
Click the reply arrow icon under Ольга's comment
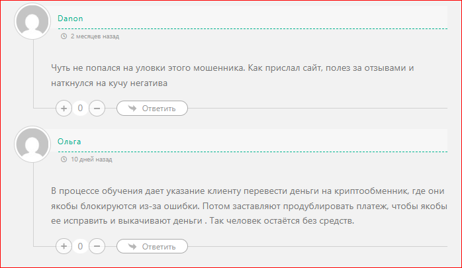[x=132, y=247]
